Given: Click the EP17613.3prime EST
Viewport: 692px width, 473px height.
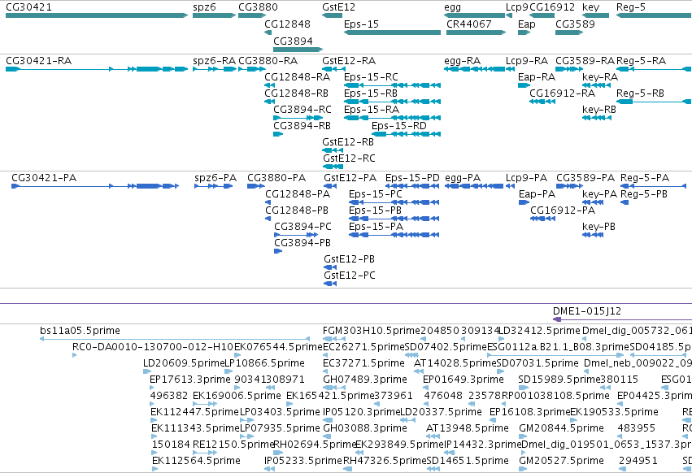Looking at the screenshot, I should coord(152,388).
